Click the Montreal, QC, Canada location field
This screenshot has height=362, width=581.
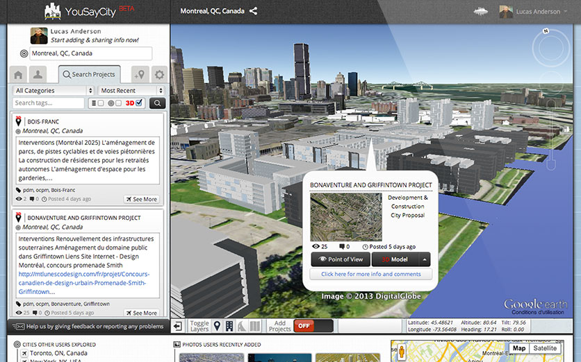click(x=91, y=53)
